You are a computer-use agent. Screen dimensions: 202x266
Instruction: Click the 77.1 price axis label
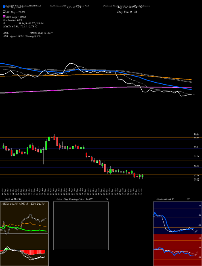tap(196, 147)
